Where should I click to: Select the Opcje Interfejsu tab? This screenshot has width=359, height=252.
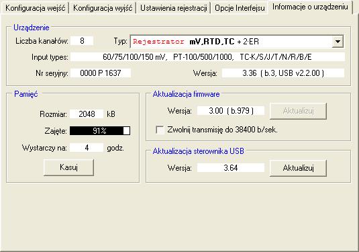[240, 8]
